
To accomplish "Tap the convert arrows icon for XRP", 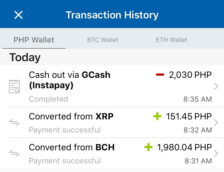I will (x=14, y=122).
